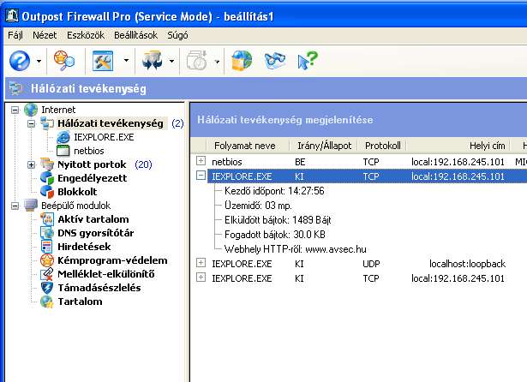Screen dimensions: 527x382
Task: Click the glasses log viewer toolbar icon
Action: tap(274, 61)
